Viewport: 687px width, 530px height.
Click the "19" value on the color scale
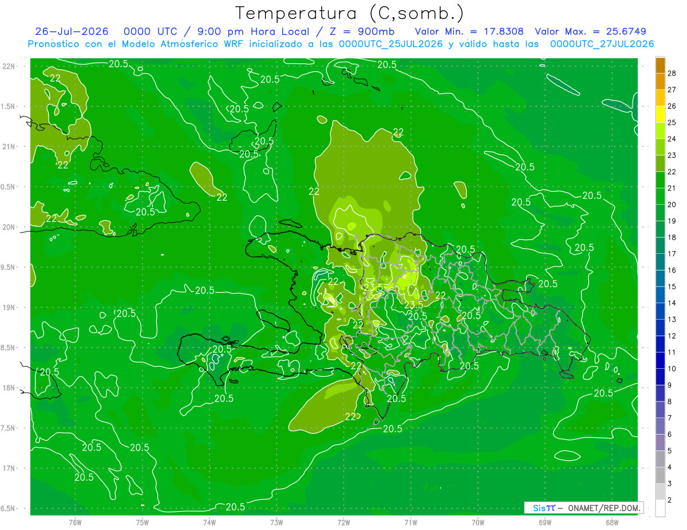672,221
